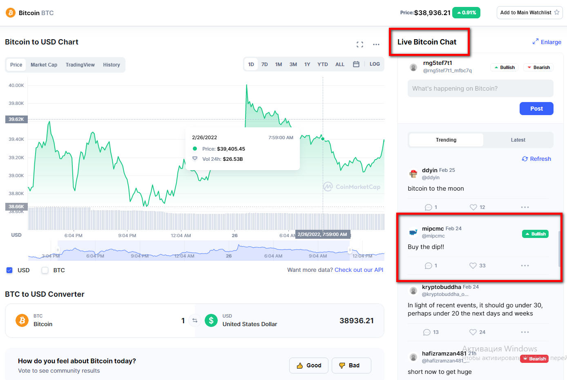Select 7D chart range

tap(265, 64)
